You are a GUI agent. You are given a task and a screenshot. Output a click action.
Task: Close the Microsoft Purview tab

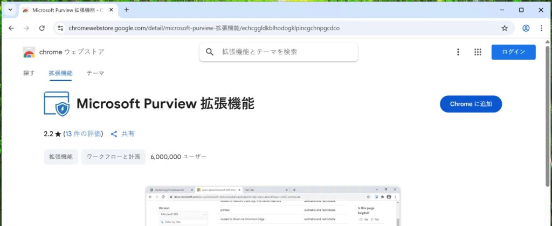click(111, 10)
